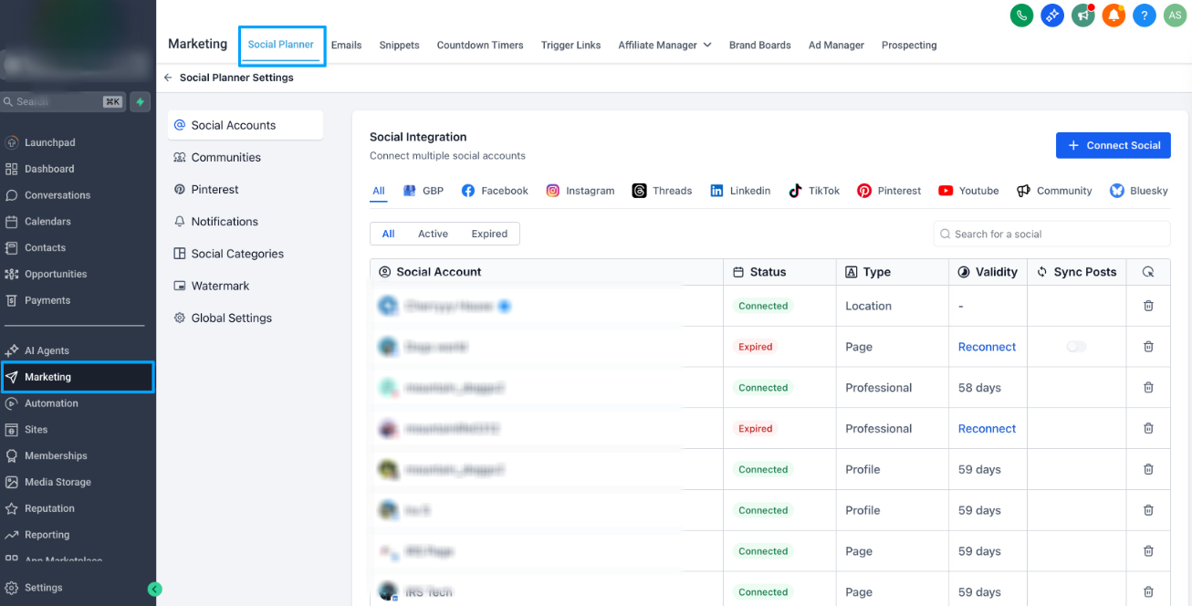Open the Countdown Timers tab
The height and width of the screenshot is (606, 1192).
tap(480, 45)
